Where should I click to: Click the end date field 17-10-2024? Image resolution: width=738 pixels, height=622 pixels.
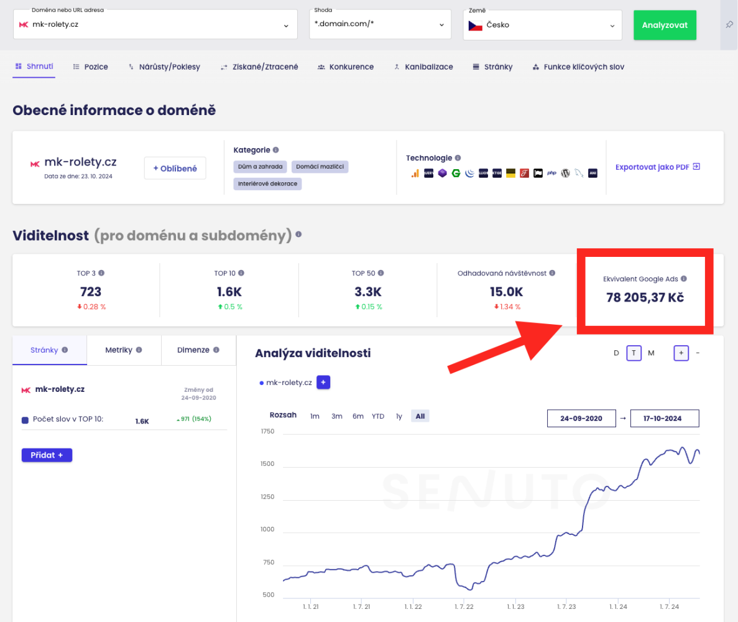click(x=665, y=418)
